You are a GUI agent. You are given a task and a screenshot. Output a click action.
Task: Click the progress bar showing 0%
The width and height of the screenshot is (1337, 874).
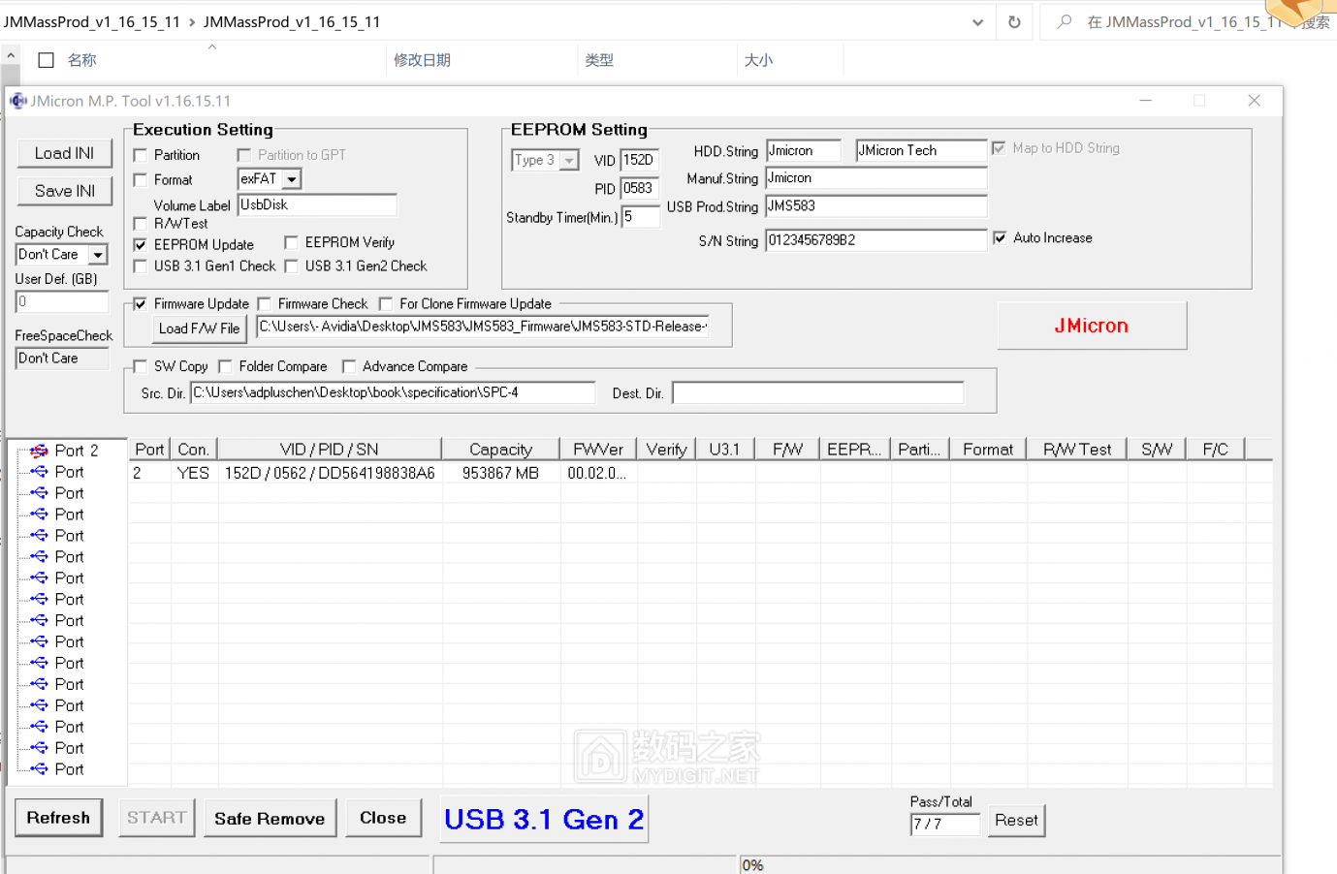click(x=1008, y=864)
